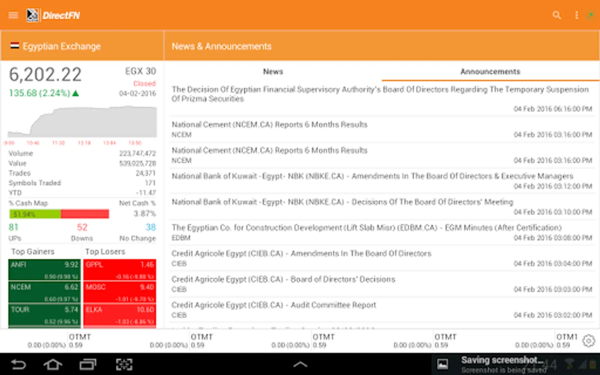Open Credit Agricole Amendments in Board announcement
This screenshot has width=600, height=375.
pyautogui.click(x=382, y=258)
